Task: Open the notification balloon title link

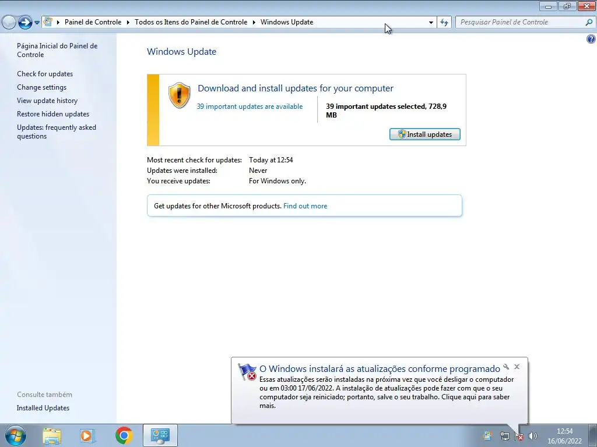Action: click(x=380, y=368)
